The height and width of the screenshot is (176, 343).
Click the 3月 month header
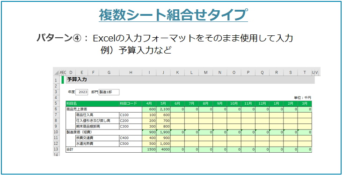[305, 103]
